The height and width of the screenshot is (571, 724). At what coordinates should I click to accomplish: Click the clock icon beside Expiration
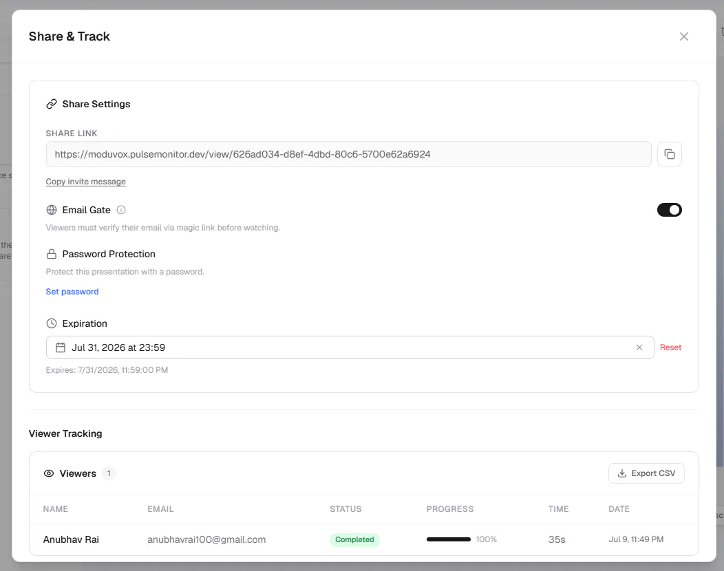click(x=52, y=323)
